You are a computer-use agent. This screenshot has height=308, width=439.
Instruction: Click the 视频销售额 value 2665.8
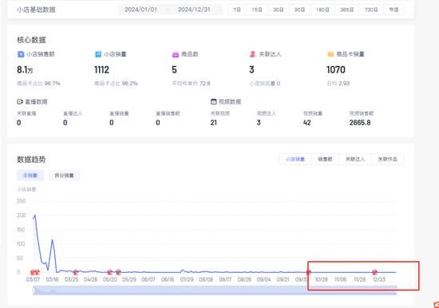click(x=360, y=123)
